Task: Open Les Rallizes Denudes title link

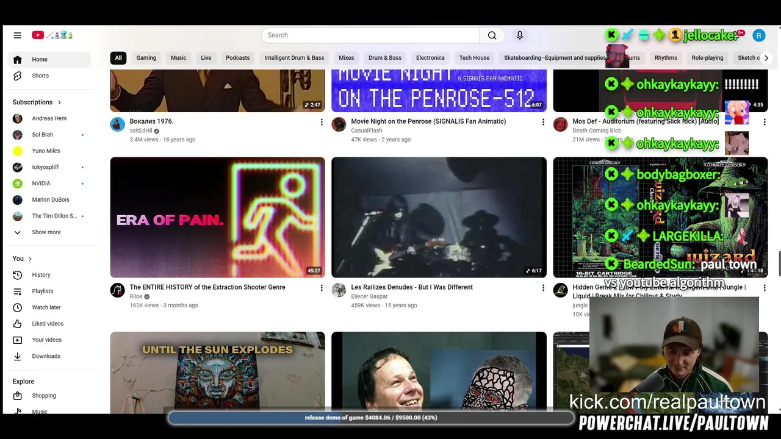Action: coord(412,287)
